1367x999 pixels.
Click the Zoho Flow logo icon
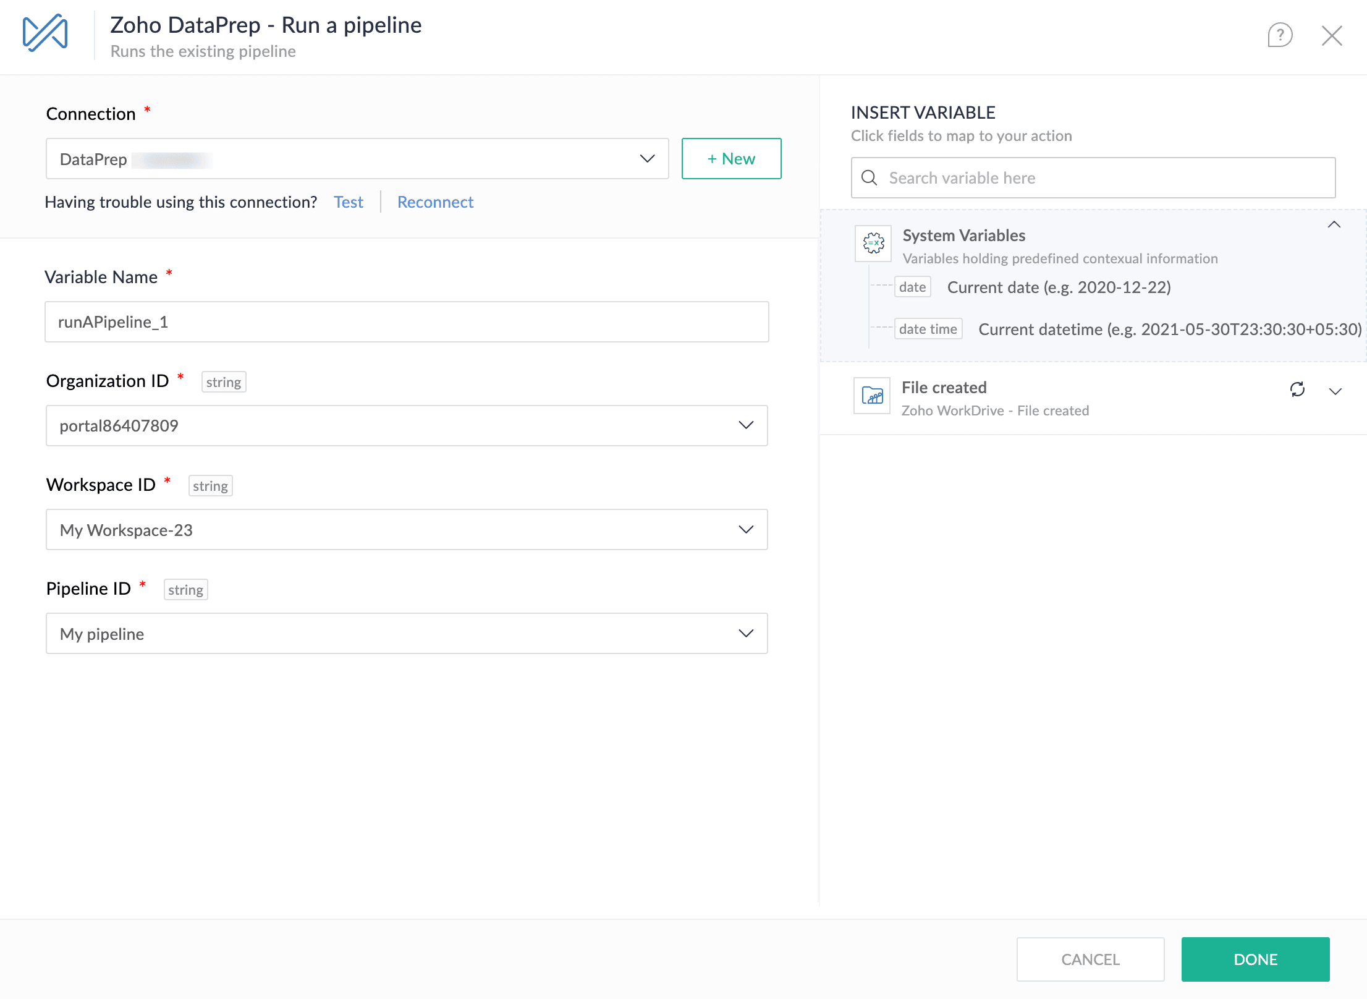(x=45, y=33)
